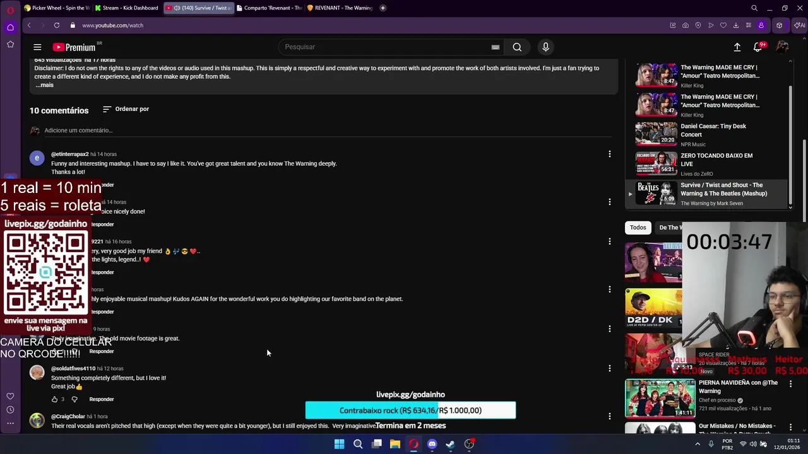
Task: Reload the page with the browser refresh icon
Action: (57, 25)
